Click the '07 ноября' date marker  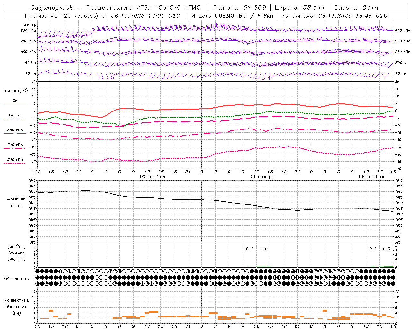[153, 177]
